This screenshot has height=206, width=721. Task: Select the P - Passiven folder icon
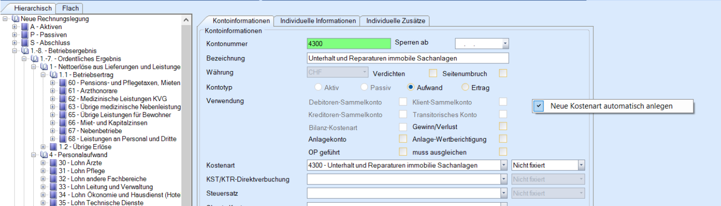tap(25, 35)
